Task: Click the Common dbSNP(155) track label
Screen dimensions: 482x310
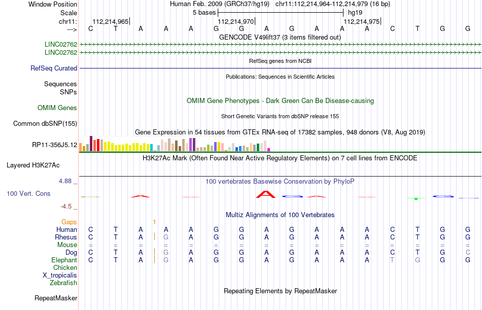Action: 45,124
